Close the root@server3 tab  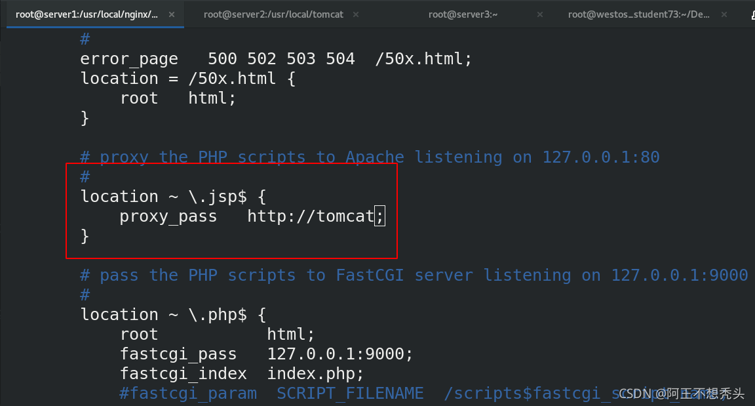(540, 14)
